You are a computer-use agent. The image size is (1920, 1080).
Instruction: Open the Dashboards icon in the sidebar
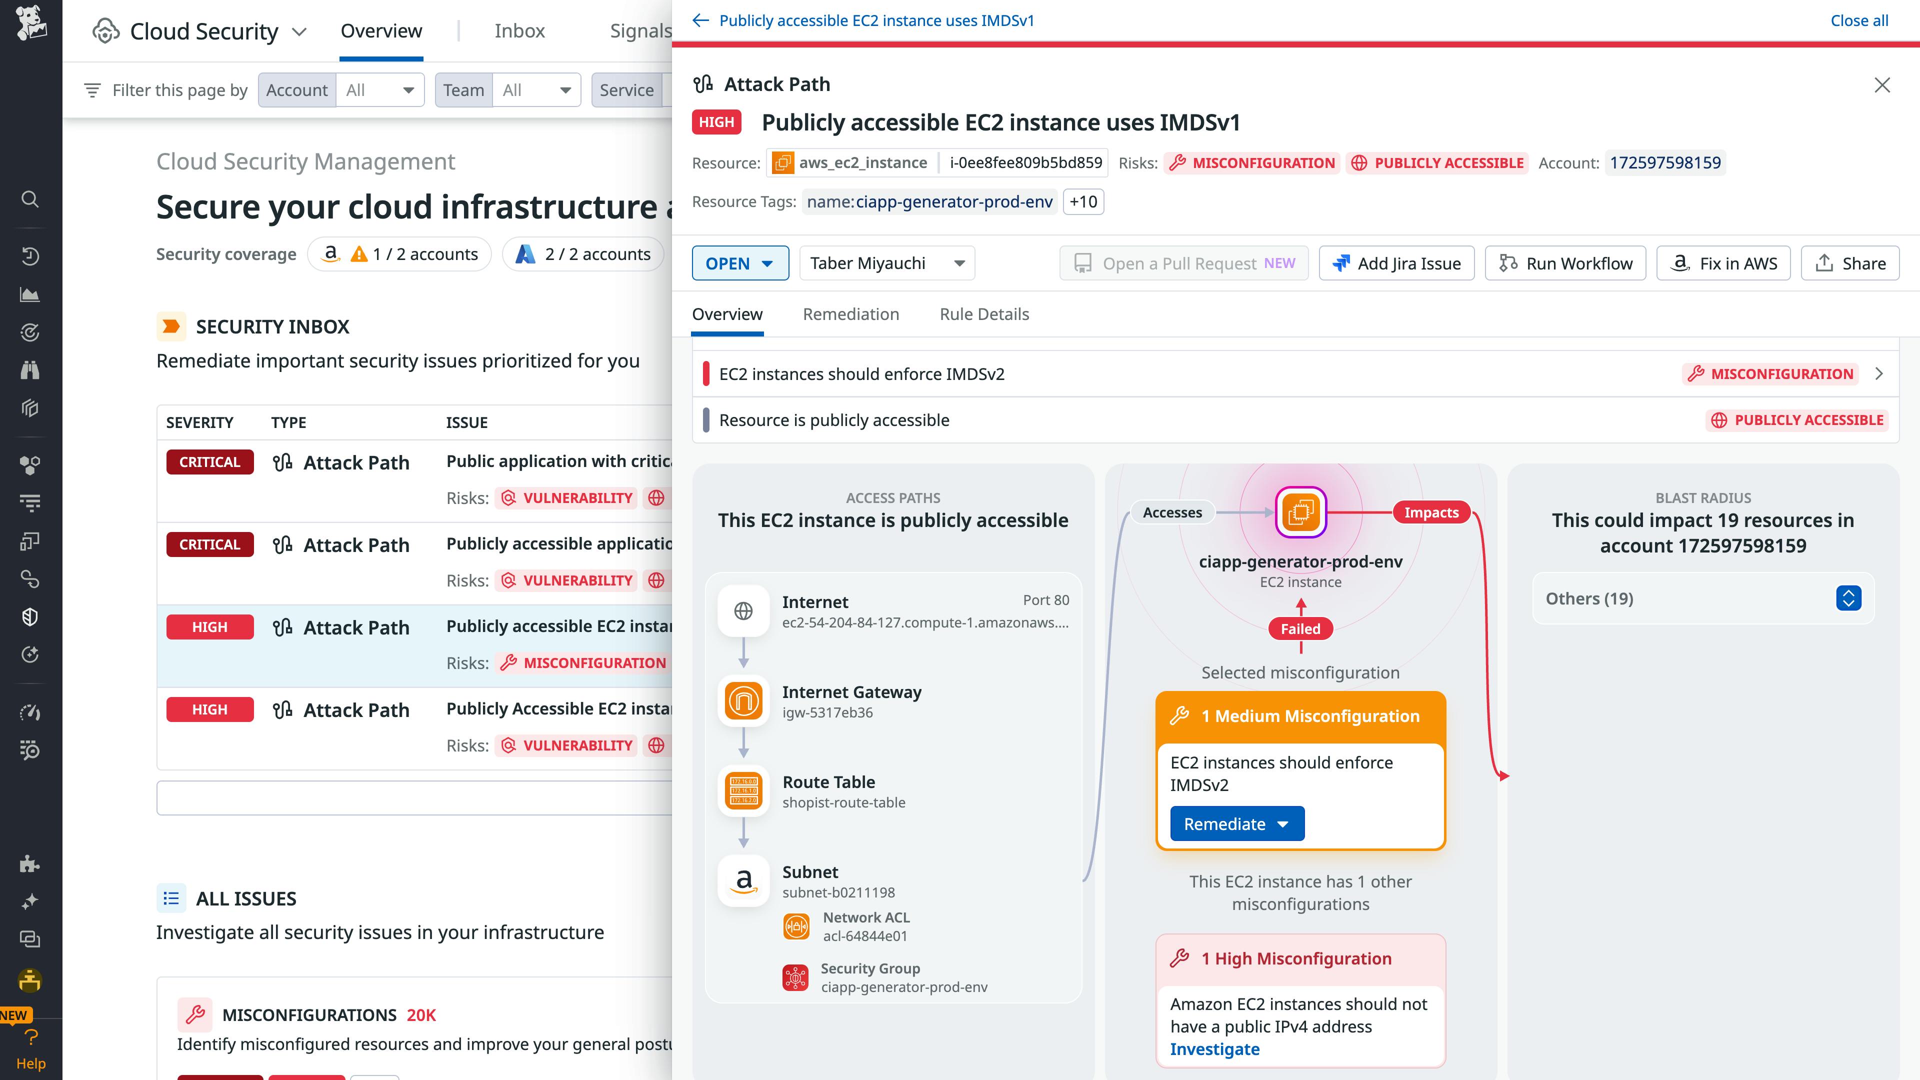point(30,293)
